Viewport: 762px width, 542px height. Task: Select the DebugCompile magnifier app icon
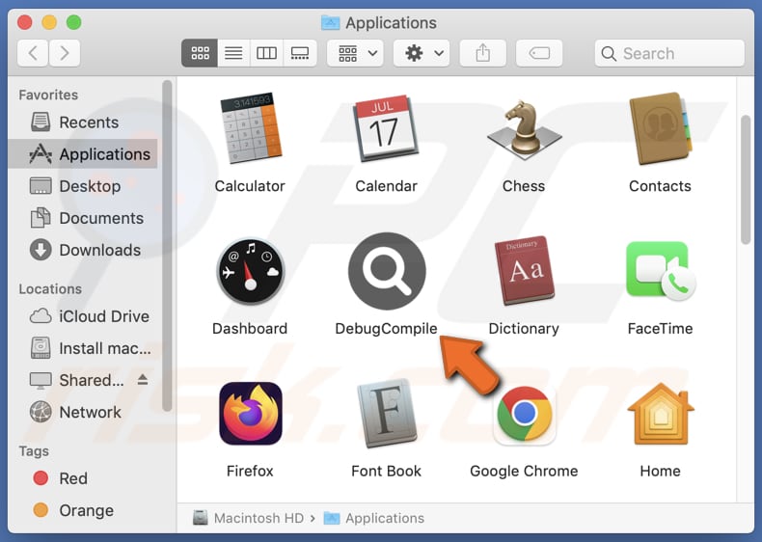387,271
